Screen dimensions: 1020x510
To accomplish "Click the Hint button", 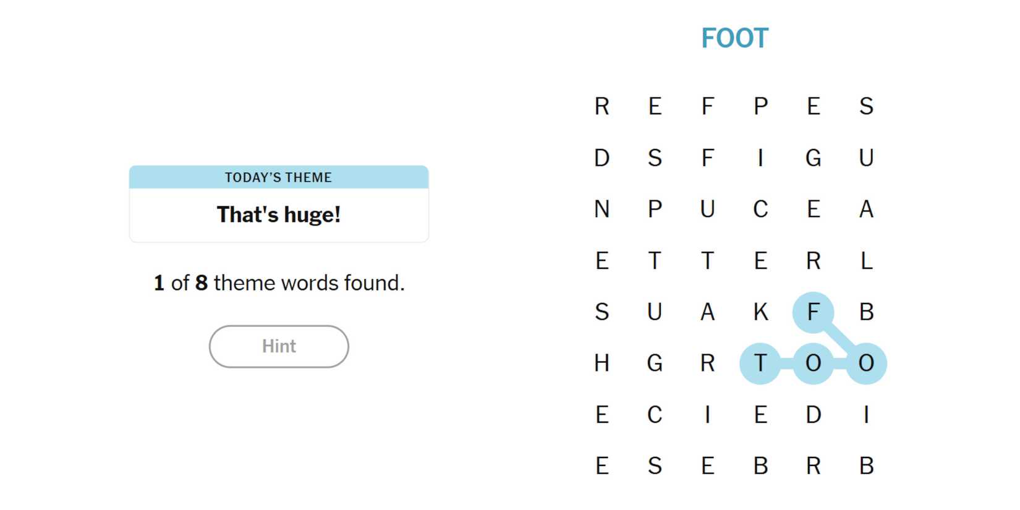I will click(x=279, y=346).
